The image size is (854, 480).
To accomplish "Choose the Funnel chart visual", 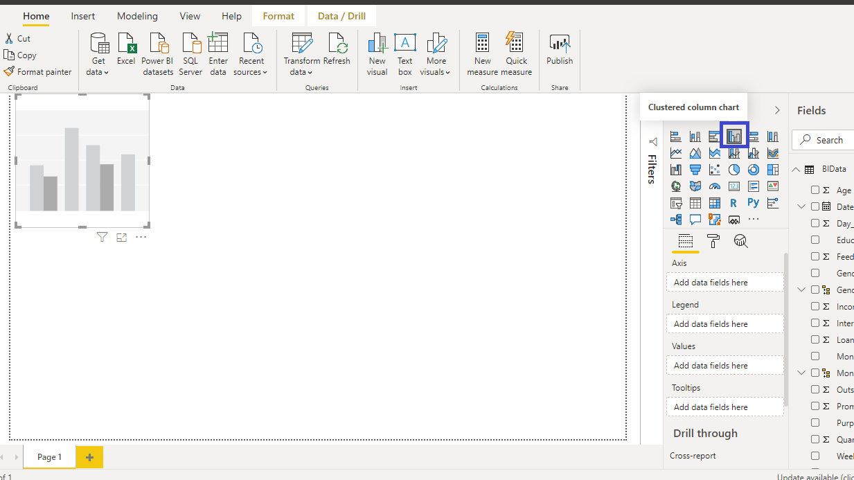I will (x=695, y=170).
